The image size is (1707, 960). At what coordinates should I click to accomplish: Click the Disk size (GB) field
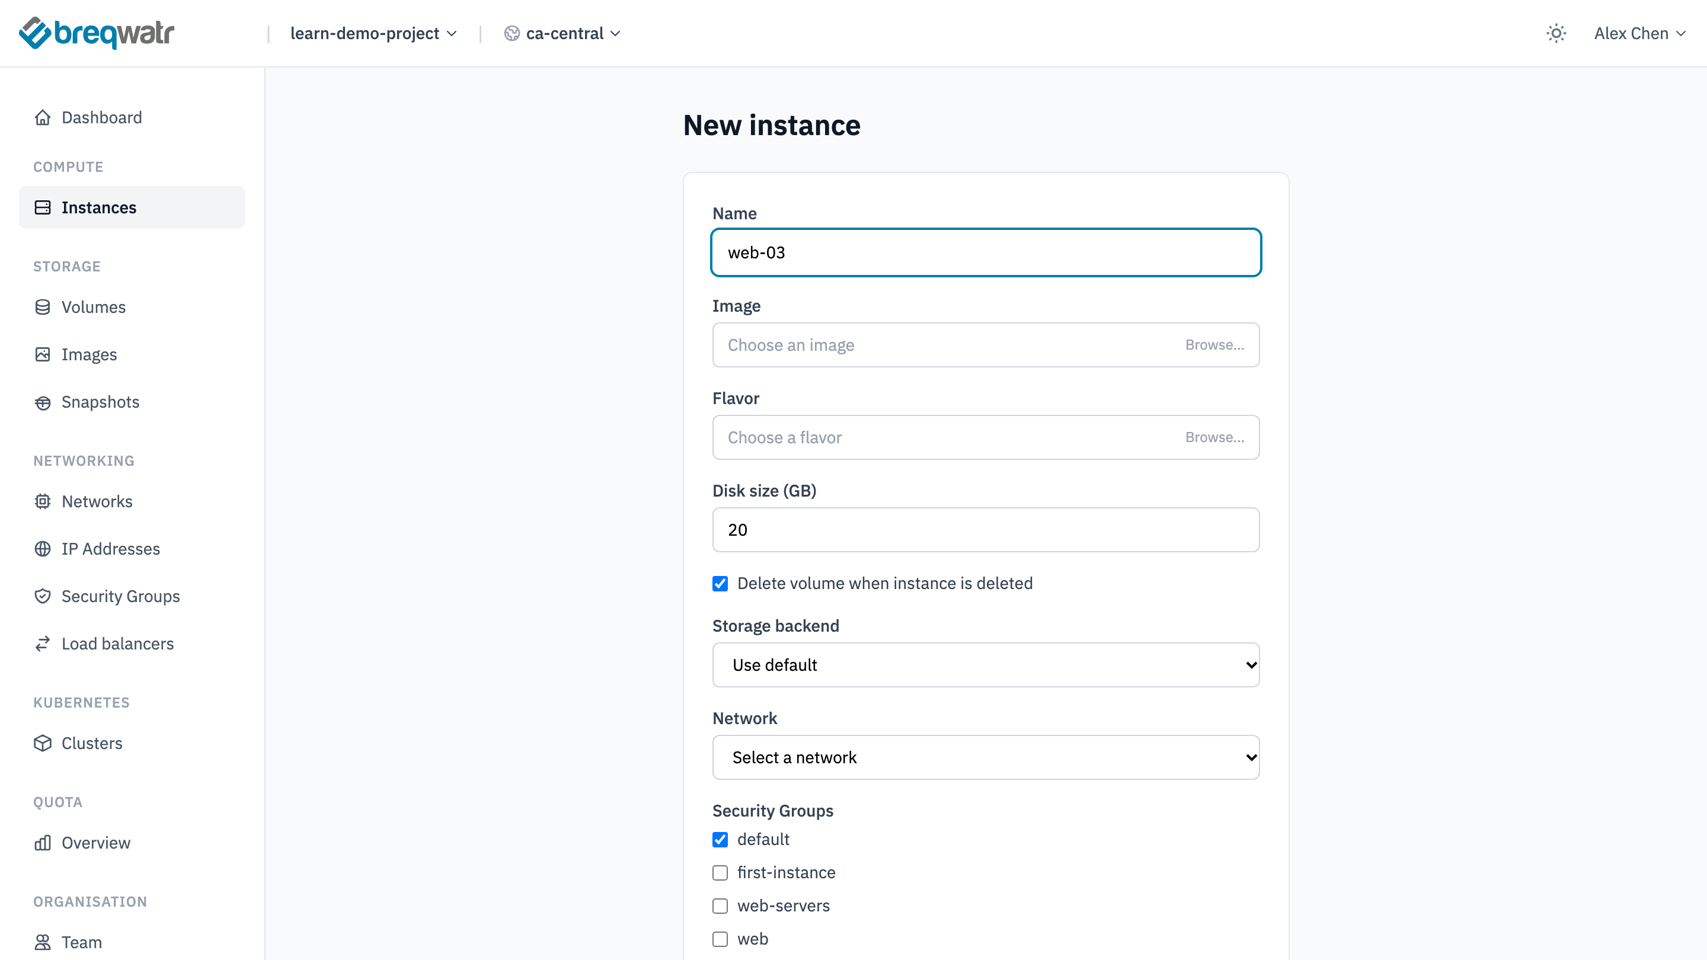(986, 529)
